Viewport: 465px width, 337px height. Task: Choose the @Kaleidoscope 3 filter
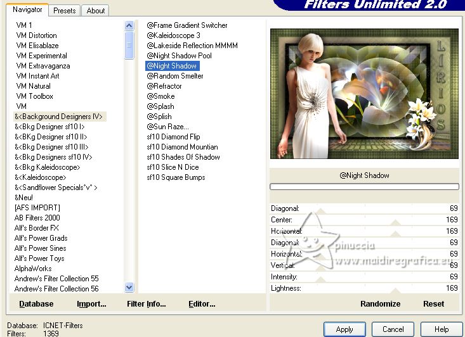coord(173,35)
